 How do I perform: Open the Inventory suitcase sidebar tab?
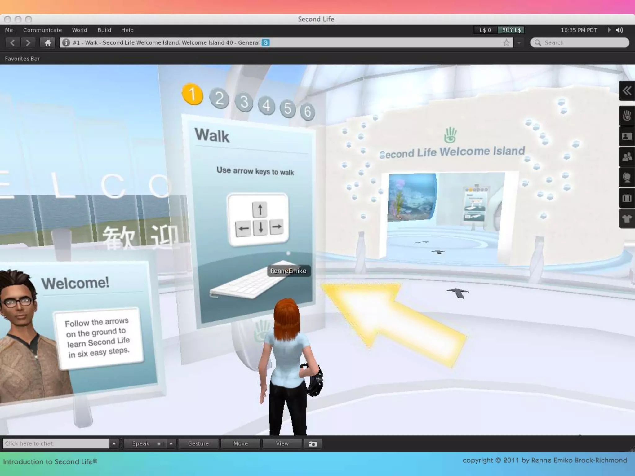(x=627, y=198)
